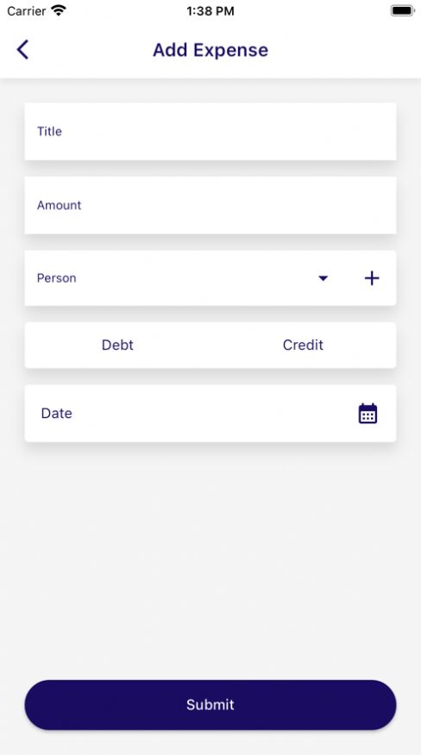Submit the expense form

click(210, 705)
